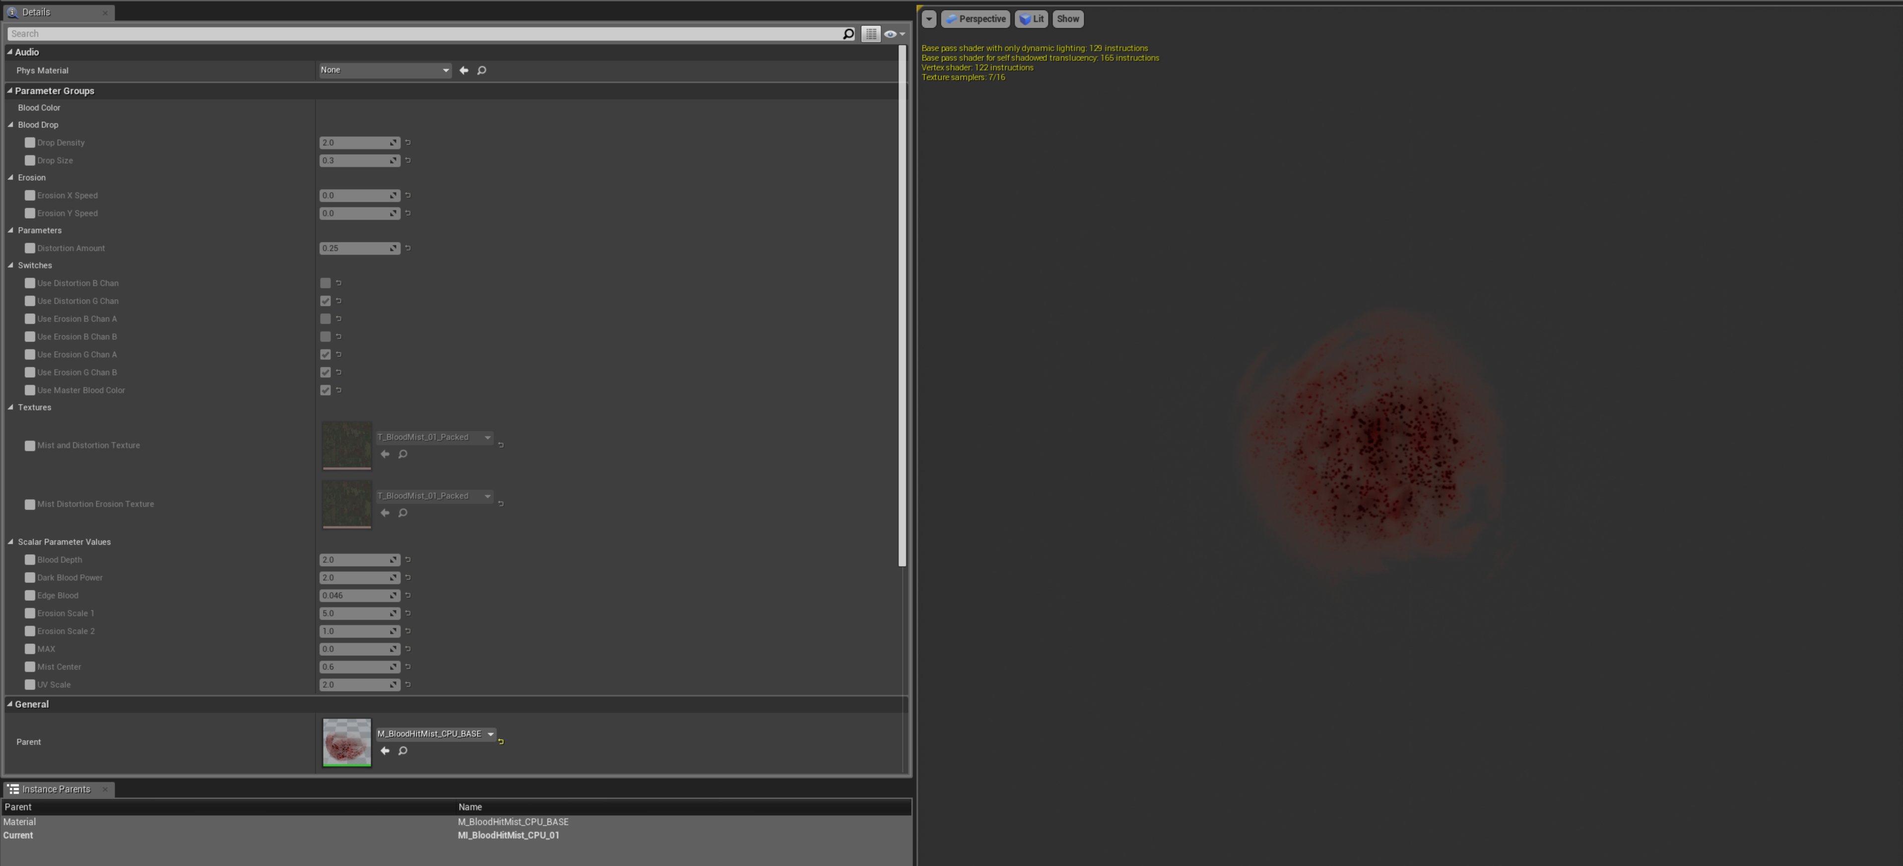The width and height of the screenshot is (1903, 866).
Task: Browse to Phys Material asset magnifier icon
Action: tap(482, 70)
